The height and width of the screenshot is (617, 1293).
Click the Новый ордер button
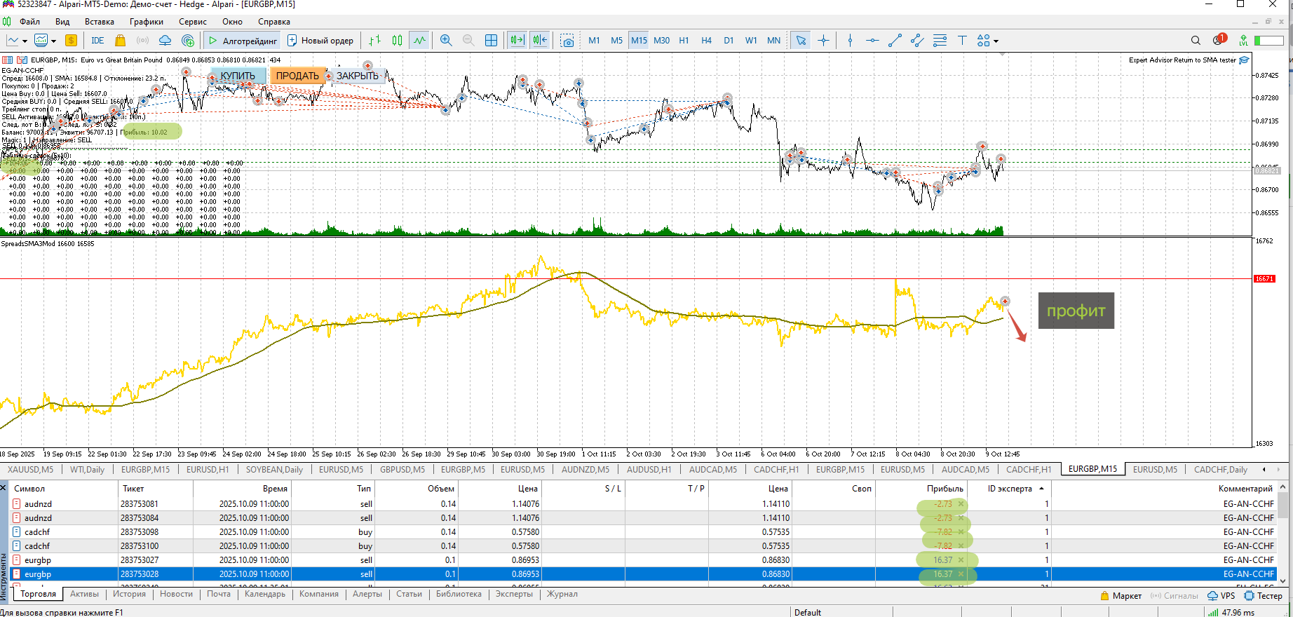[320, 41]
